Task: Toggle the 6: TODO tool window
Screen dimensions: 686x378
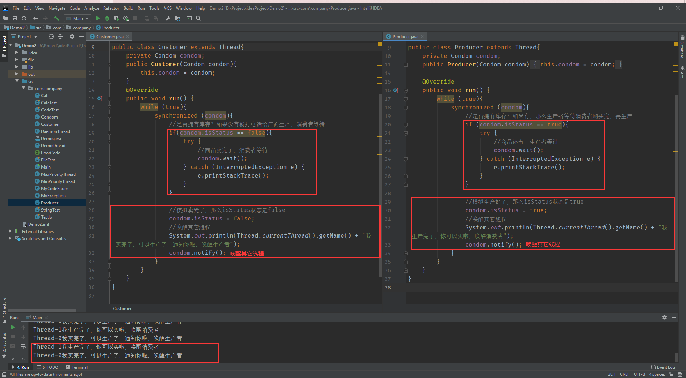Action: (x=48, y=367)
